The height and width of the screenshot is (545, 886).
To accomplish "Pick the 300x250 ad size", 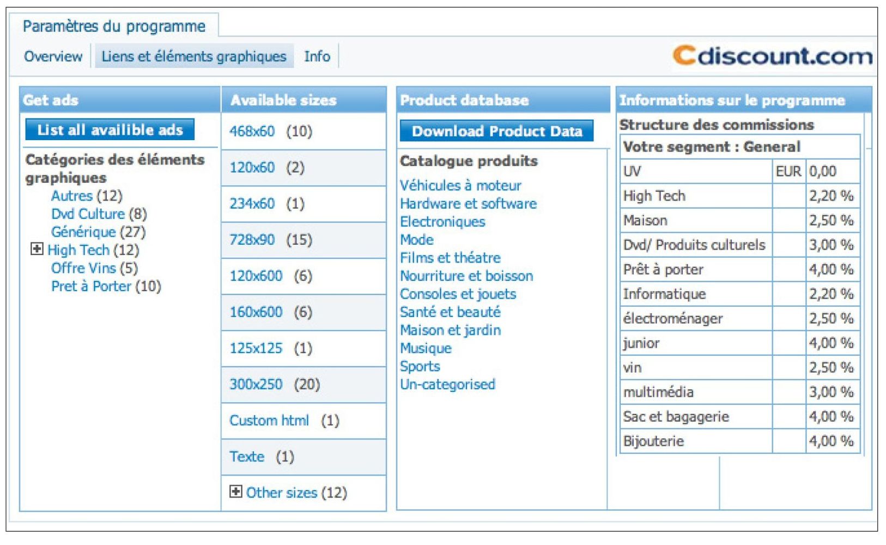I will pyautogui.click(x=256, y=384).
